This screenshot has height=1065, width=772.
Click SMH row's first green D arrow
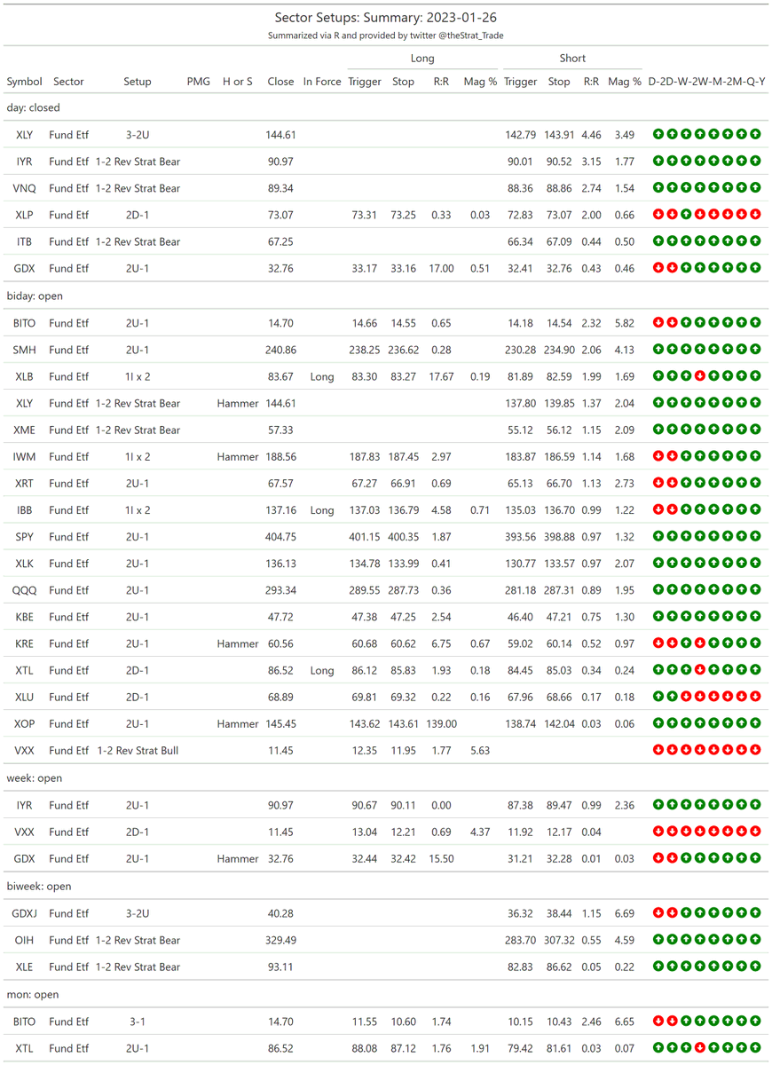658,350
